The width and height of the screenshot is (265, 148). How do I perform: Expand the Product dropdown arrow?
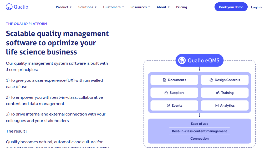point(71,7)
